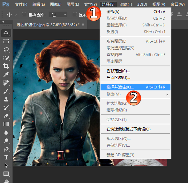
Task: Select the Rectangle shape tool
Action: click(6, 174)
